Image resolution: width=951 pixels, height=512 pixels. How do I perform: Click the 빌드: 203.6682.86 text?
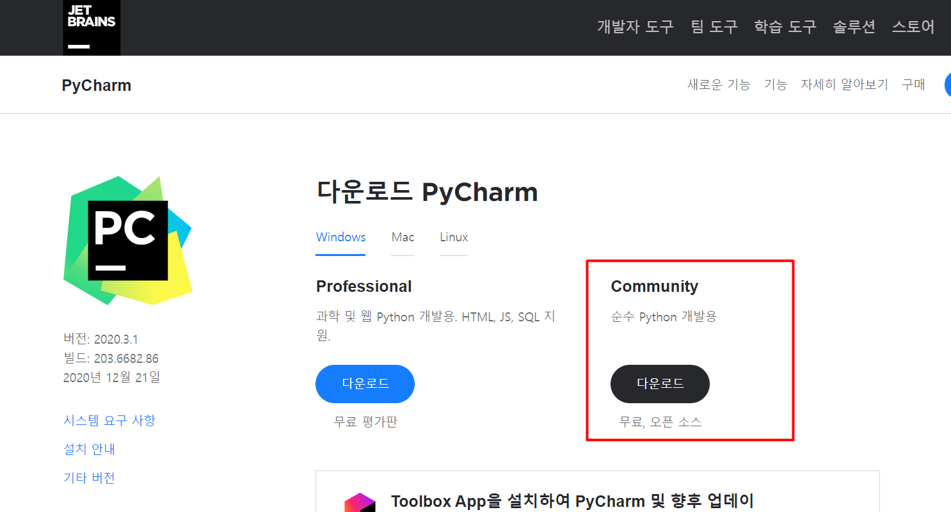pos(111,358)
